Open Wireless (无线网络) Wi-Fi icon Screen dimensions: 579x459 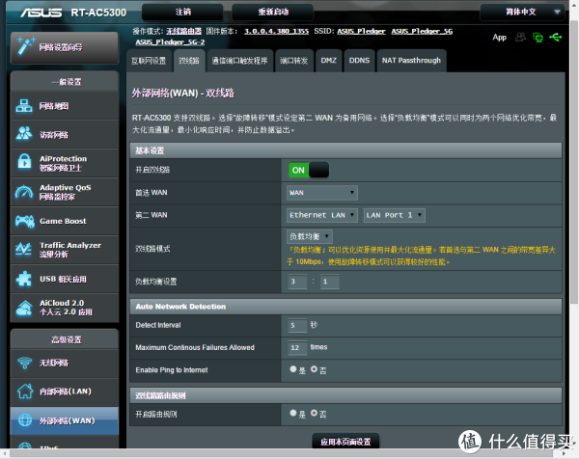[x=25, y=363]
